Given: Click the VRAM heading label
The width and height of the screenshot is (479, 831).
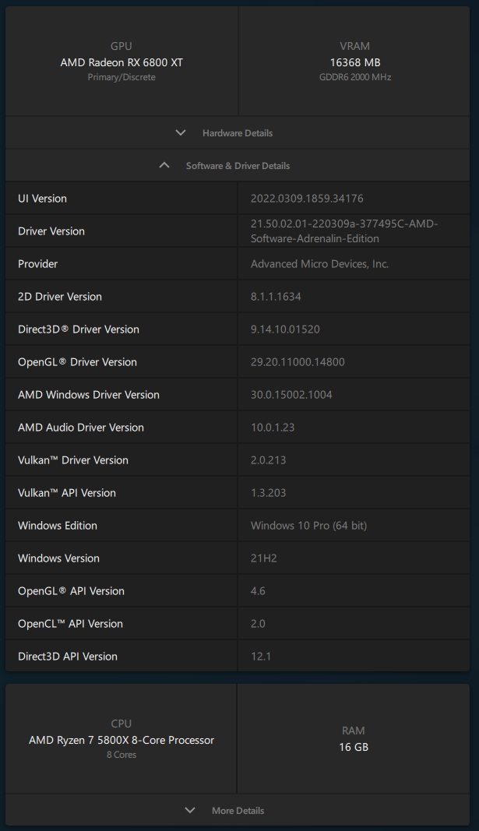Looking at the screenshot, I should pos(355,46).
